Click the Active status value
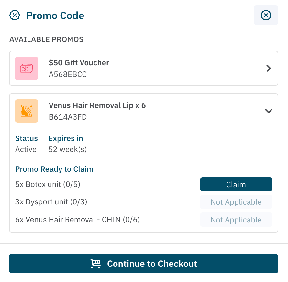The image size is (288, 282). pyautogui.click(x=26, y=149)
